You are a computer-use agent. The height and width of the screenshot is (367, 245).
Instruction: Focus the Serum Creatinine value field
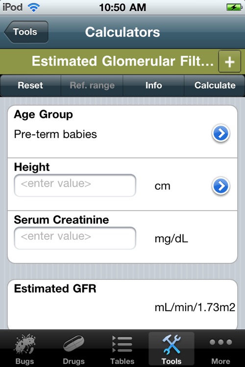(75, 238)
